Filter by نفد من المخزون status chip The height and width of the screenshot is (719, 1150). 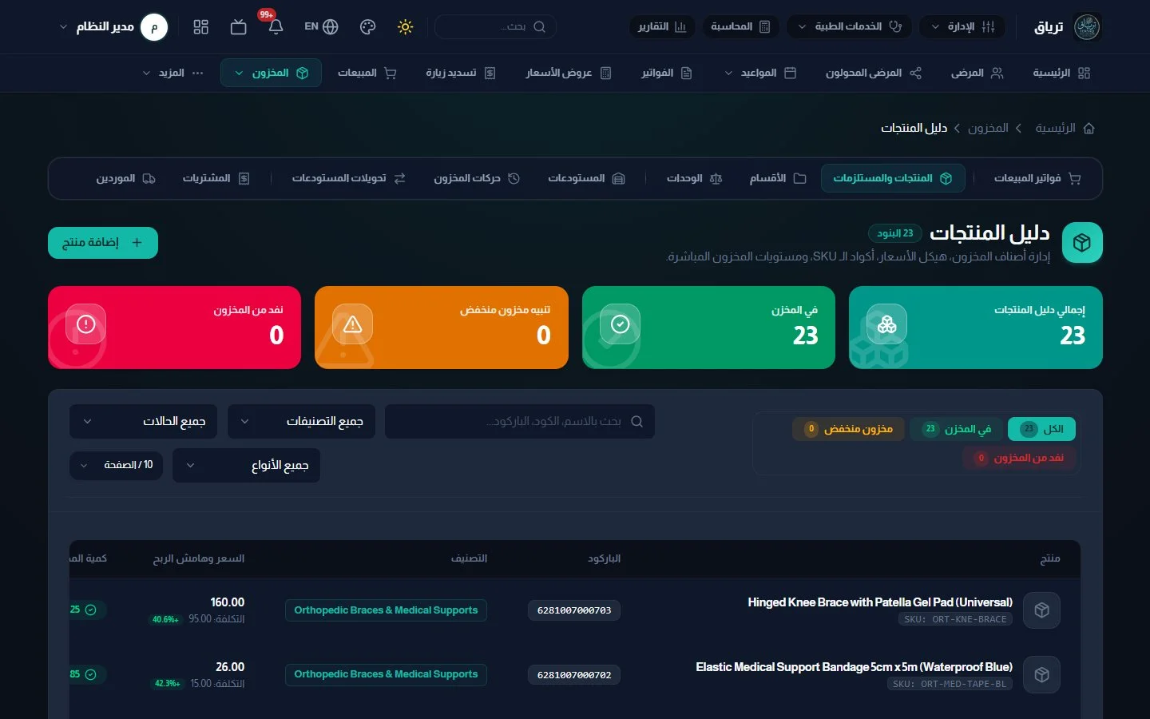tap(1019, 458)
